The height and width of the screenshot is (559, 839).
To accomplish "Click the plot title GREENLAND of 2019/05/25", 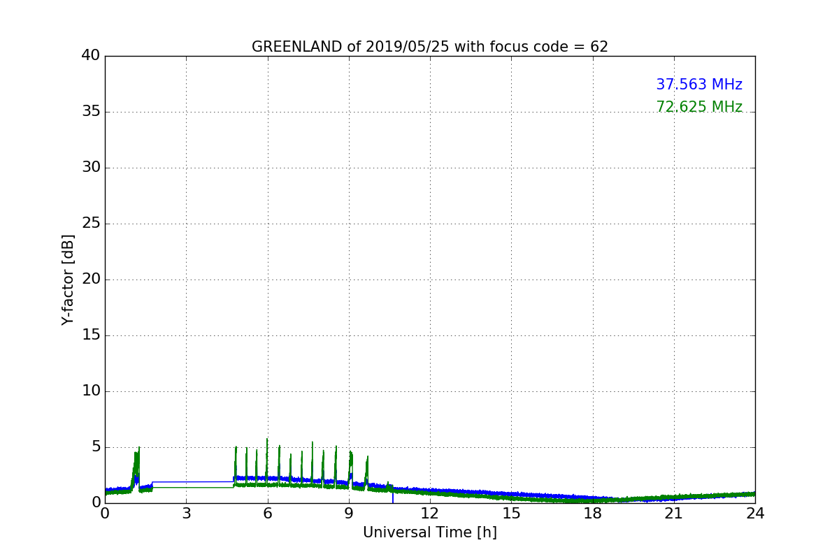I will (x=429, y=47).
